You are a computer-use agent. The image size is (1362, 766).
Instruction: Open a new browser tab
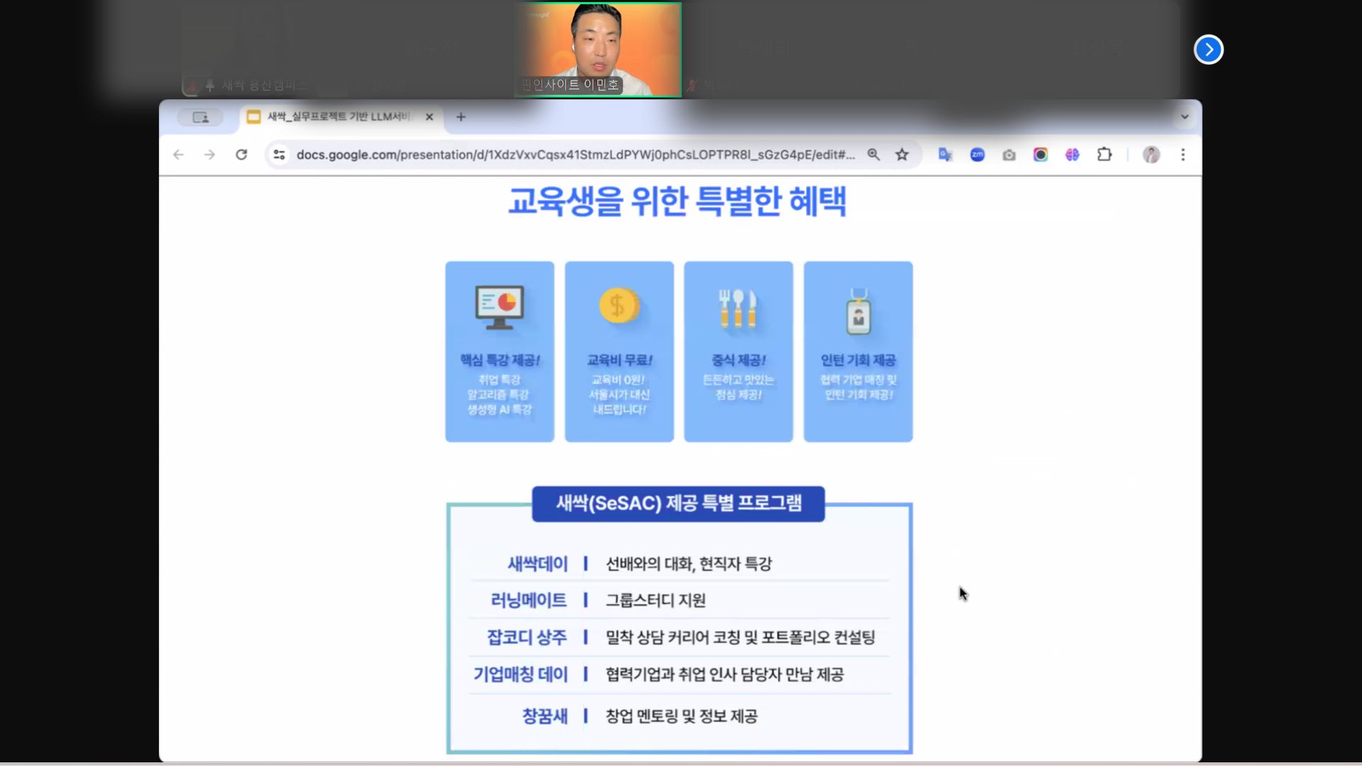461,117
